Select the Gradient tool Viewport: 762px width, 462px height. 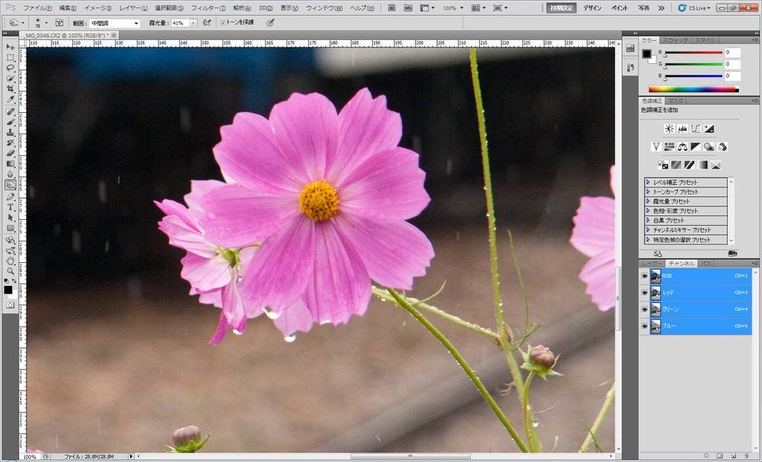10,163
